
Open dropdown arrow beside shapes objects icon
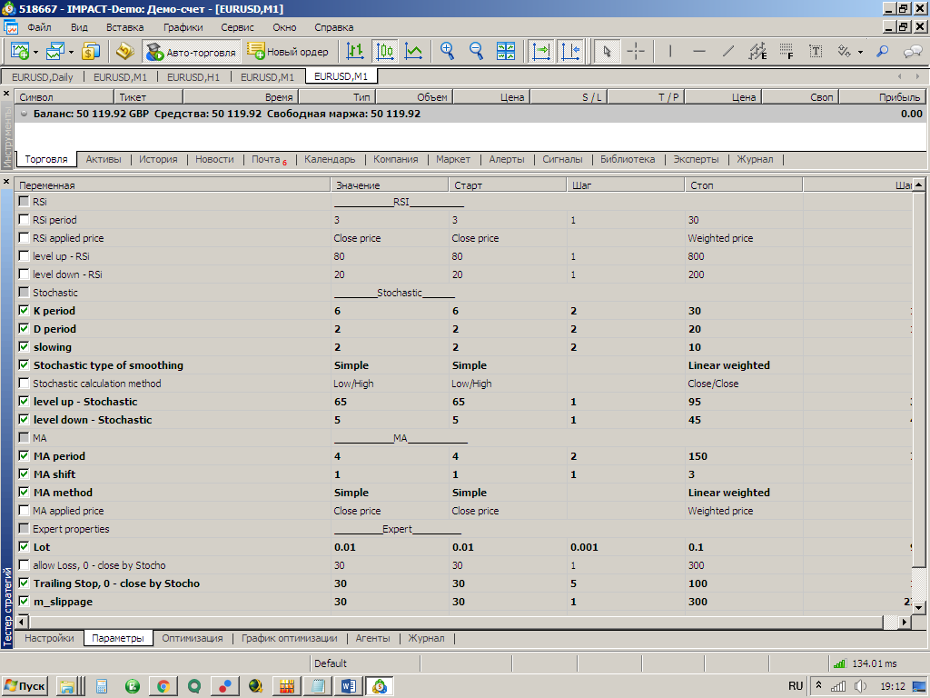(x=860, y=52)
